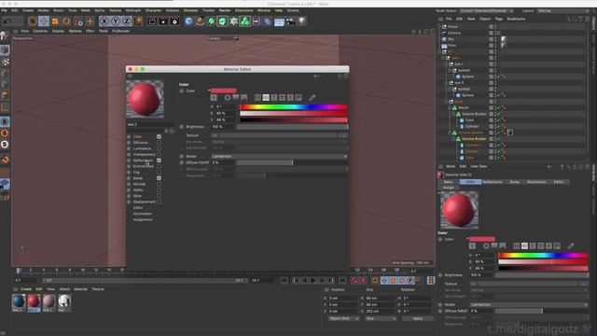This screenshot has width=597, height=336.
Task: Activate the Move tool in top toolbar
Action: click(x=44, y=21)
